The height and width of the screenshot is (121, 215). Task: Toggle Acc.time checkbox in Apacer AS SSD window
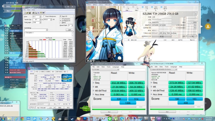pyautogui.click(x=151, y=94)
